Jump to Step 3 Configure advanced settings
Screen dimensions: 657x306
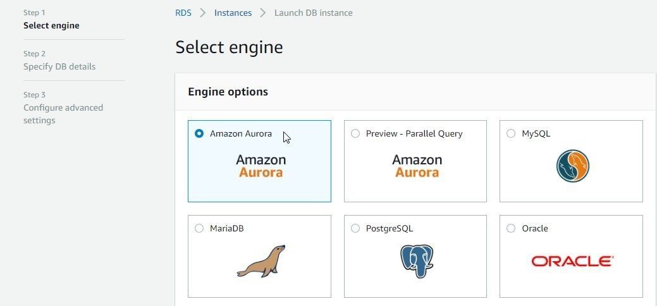[63, 108]
